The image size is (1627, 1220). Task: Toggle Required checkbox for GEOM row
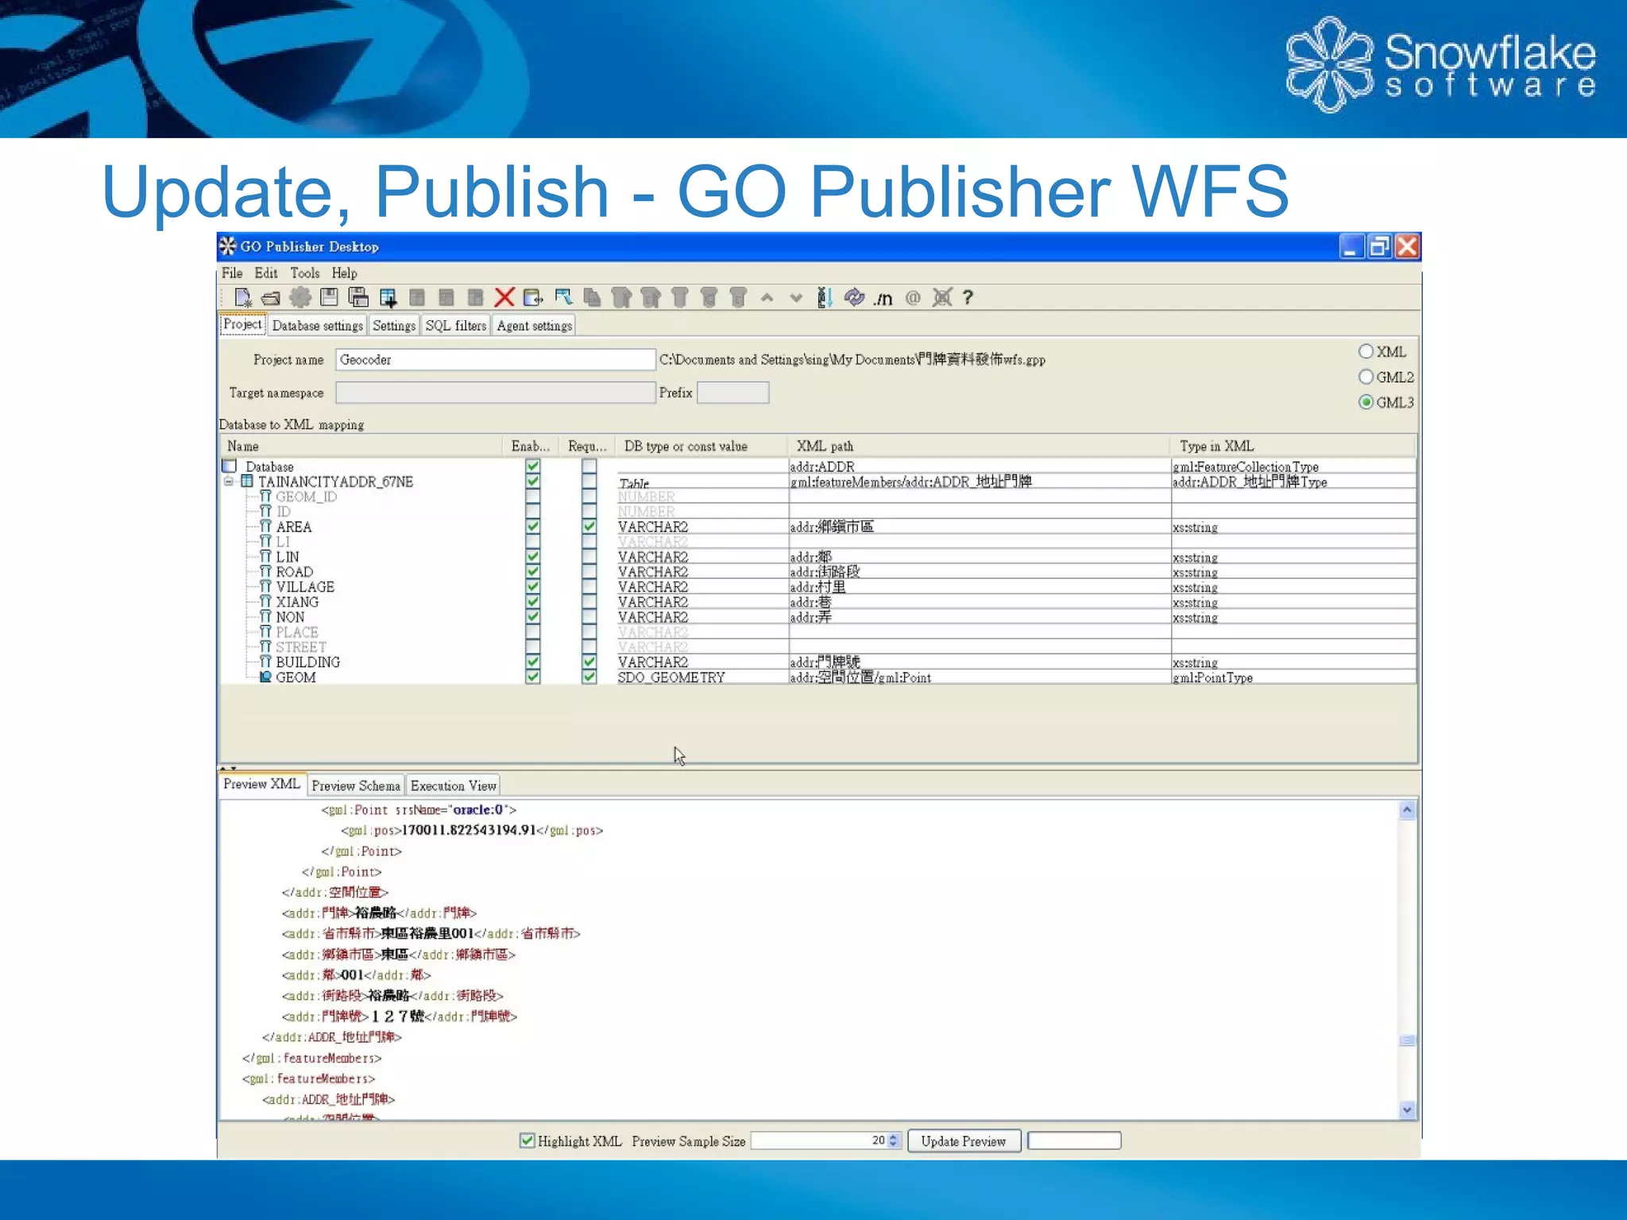pyautogui.click(x=589, y=677)
